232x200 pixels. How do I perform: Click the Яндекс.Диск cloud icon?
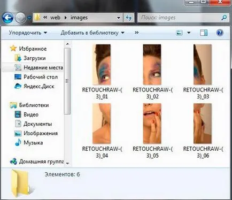coord(18,86)
